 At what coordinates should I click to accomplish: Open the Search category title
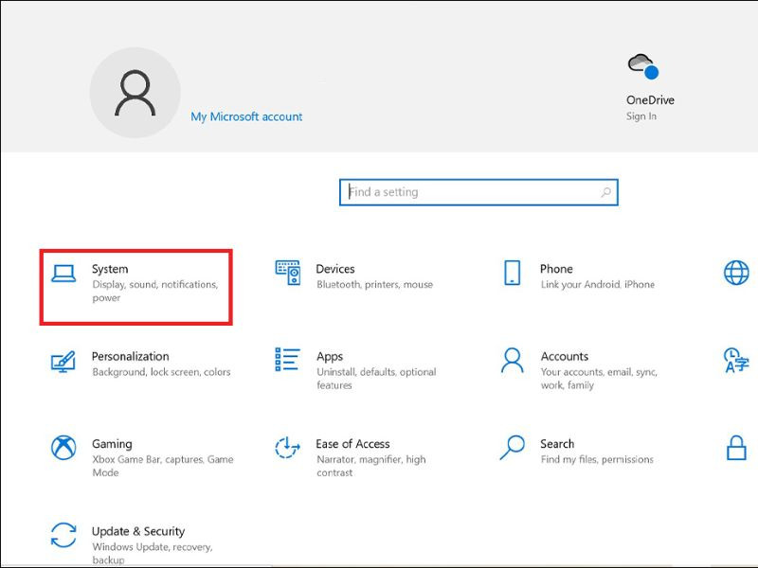pos(557,444)
